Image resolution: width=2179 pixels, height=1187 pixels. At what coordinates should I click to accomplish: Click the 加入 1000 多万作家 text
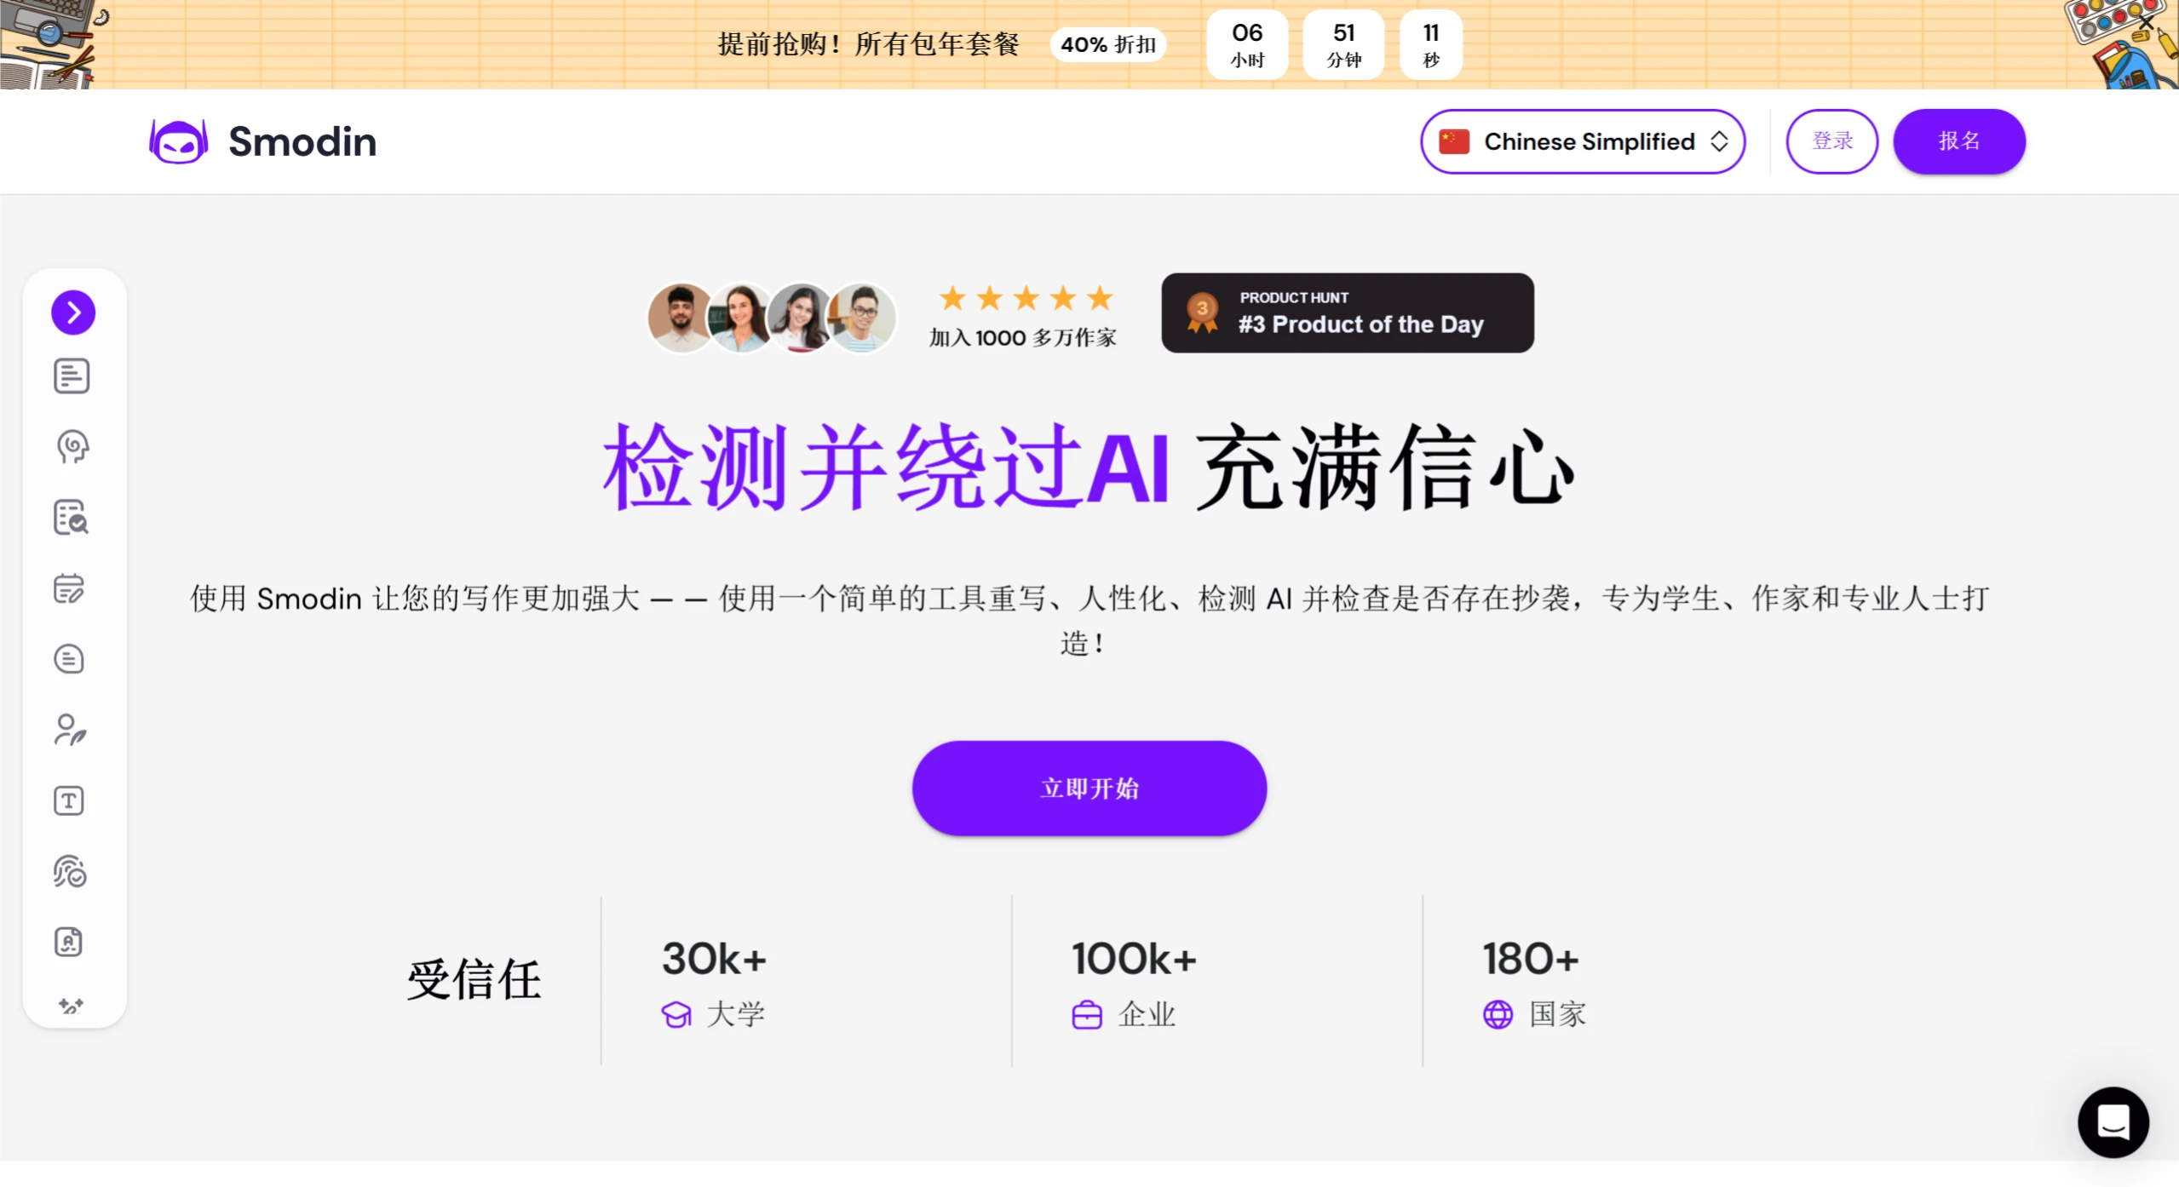(x=1022, y=338)
